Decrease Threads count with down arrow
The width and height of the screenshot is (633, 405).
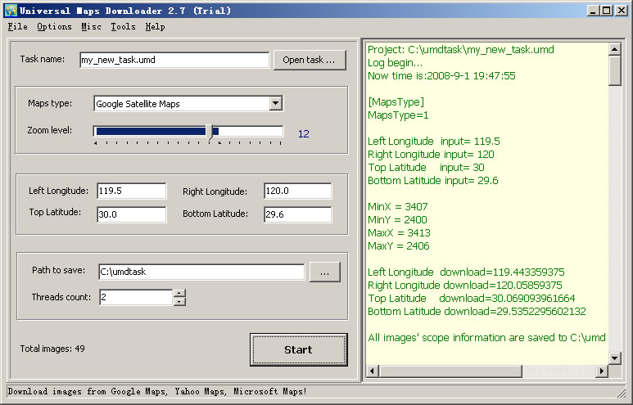tap(179, 302)
